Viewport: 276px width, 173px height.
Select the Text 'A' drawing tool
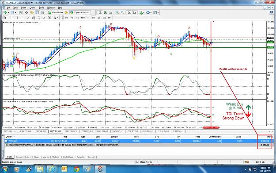click(44, 18)
